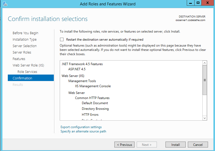
Task: Maximize the wizard window
Action: (198, 3)
